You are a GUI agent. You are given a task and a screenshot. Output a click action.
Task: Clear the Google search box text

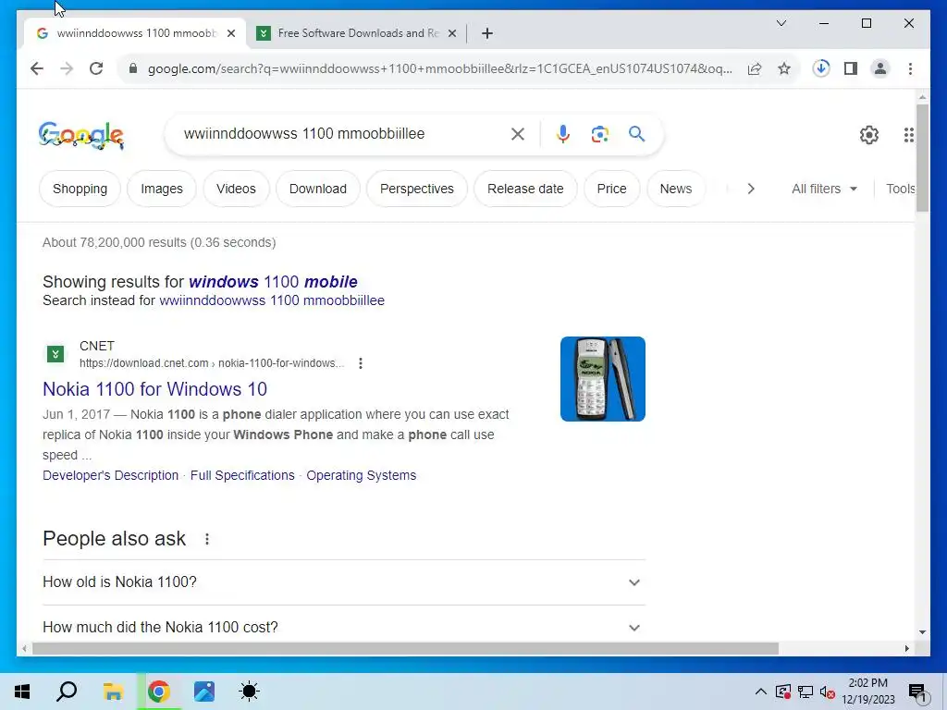(x=518, y=134)
